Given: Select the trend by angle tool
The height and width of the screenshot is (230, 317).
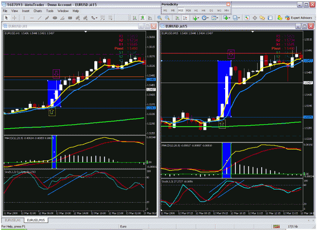Looking at the screenshot, I should [x=62, y=18].
